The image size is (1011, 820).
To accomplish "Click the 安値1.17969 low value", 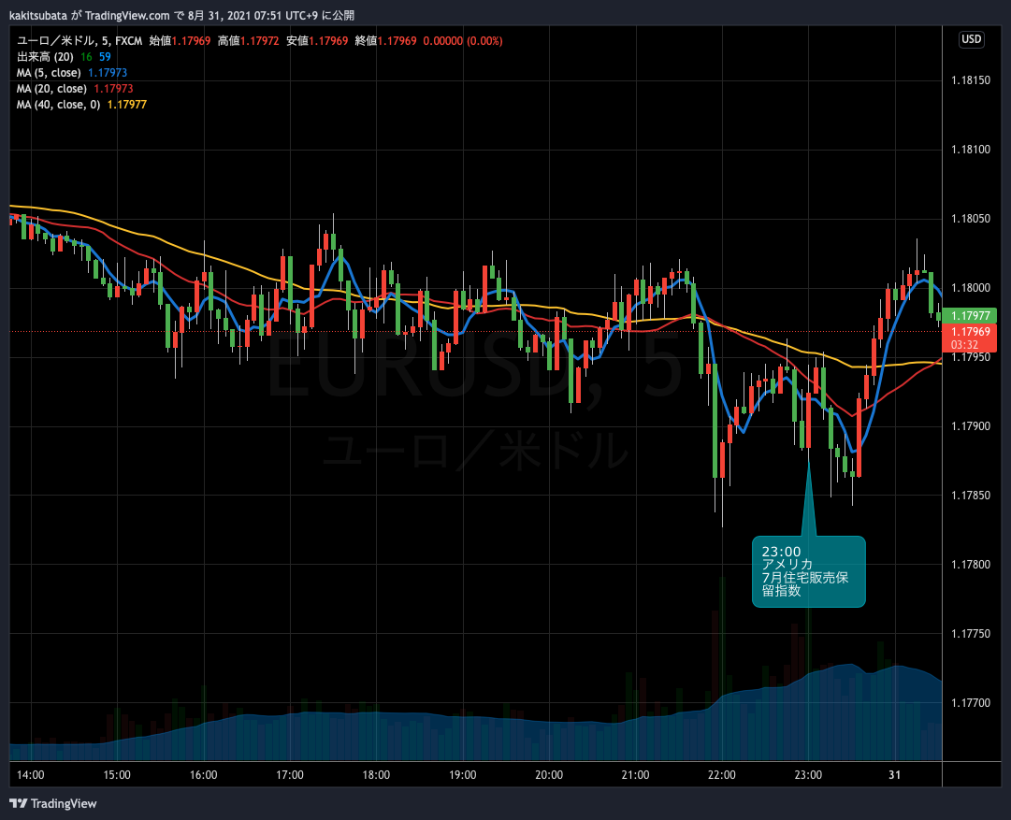I will pos(317,40).
